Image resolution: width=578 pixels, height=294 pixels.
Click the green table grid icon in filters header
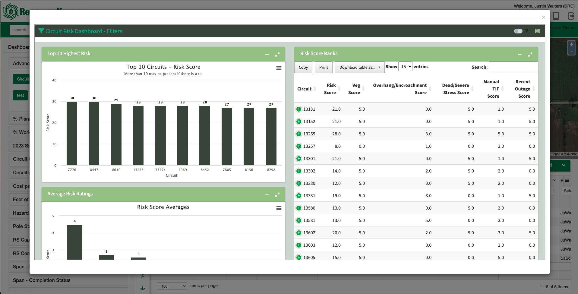coord(537,31)
